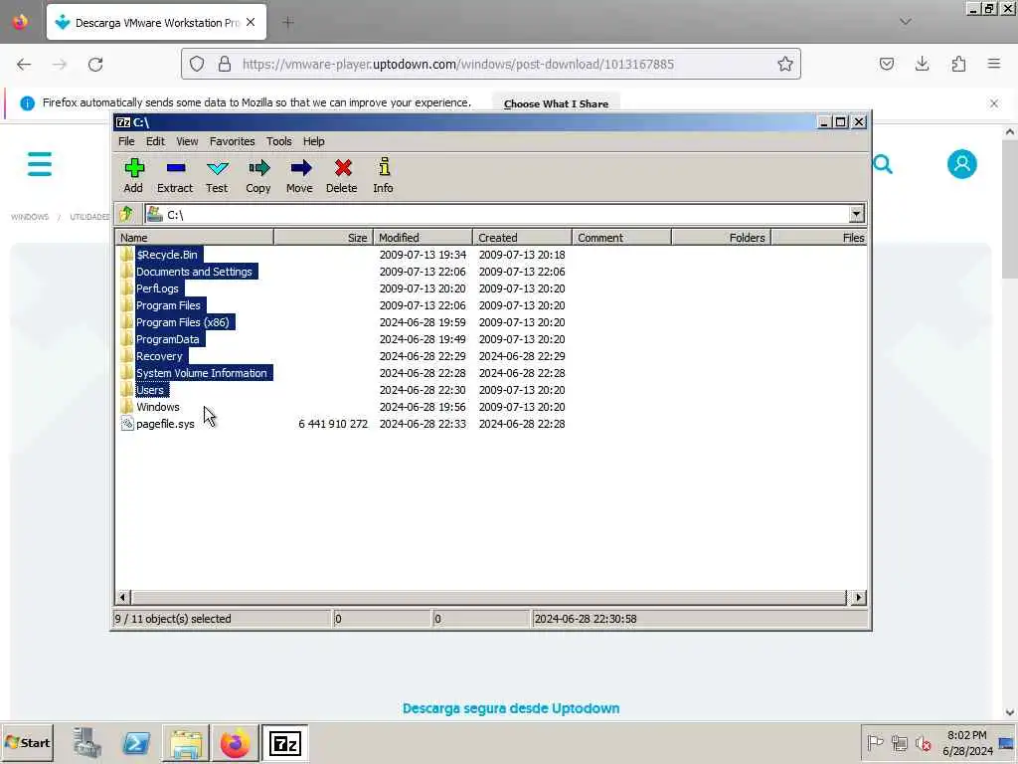Open Firefox extensions icon
The image size is (1018, 764).
958,64
